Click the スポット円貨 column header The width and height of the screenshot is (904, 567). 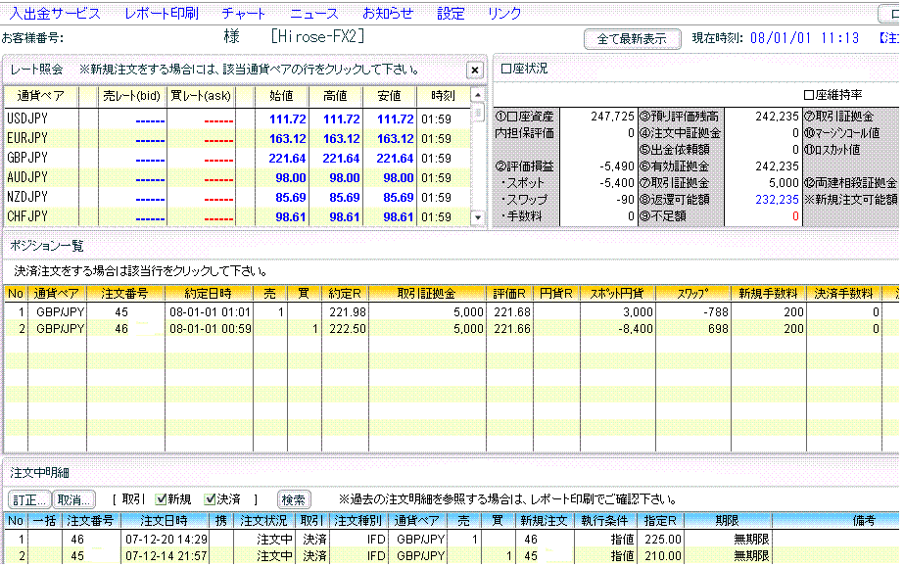[617, 294]
